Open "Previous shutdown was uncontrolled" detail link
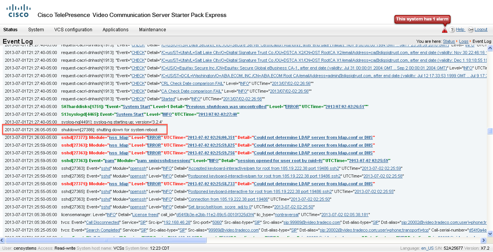 click(226, 107)
